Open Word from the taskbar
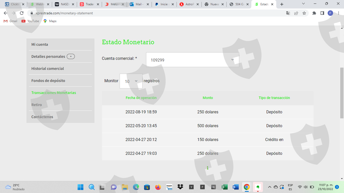The image size is (344, 193). click(x=236, y=187)
